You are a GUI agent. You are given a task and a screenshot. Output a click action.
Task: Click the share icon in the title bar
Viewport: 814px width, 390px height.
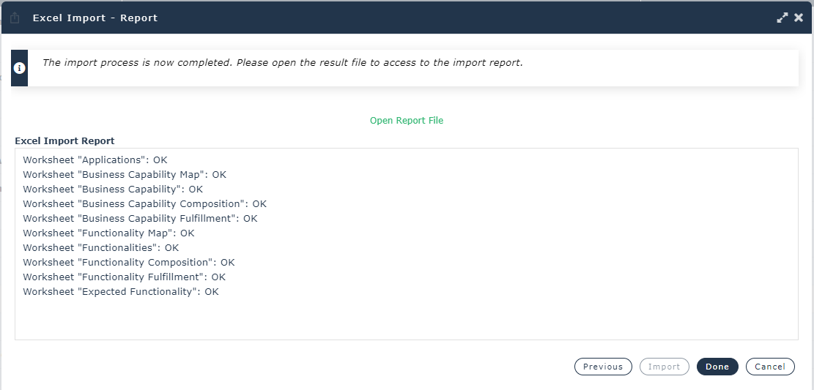[15, 18]
